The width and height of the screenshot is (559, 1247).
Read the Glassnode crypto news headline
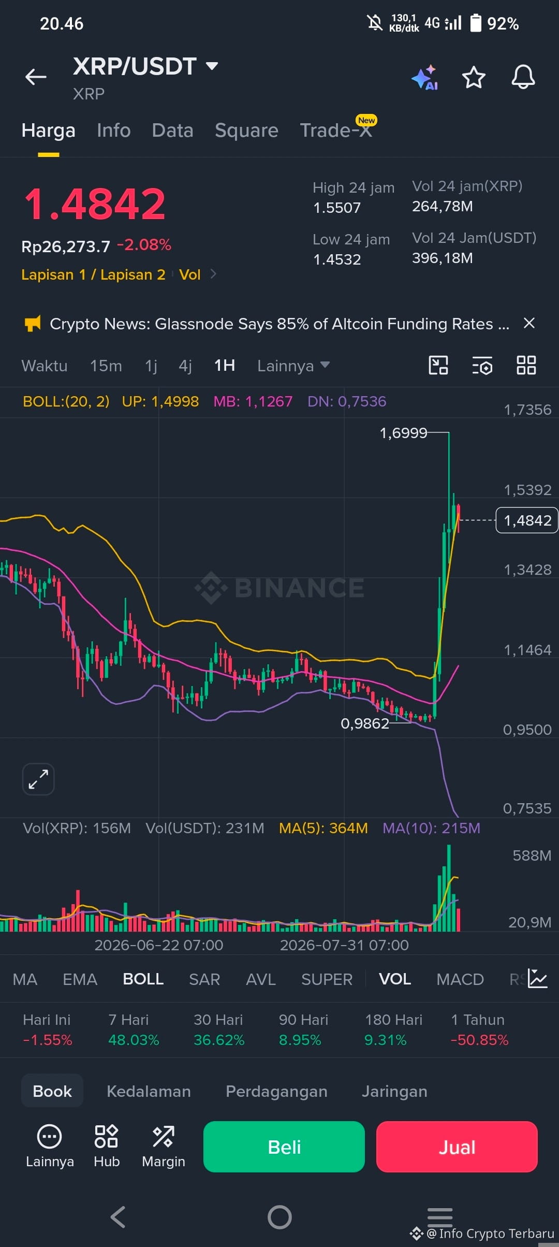coord(279,324)
